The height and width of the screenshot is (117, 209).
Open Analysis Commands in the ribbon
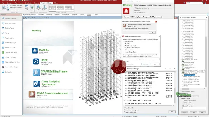pos(4,8)
